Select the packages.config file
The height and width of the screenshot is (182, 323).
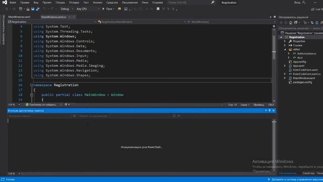tap(302, 82)
